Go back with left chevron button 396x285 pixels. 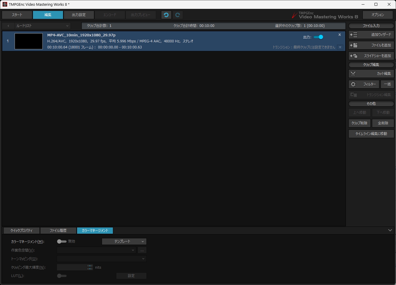point(8,26)
